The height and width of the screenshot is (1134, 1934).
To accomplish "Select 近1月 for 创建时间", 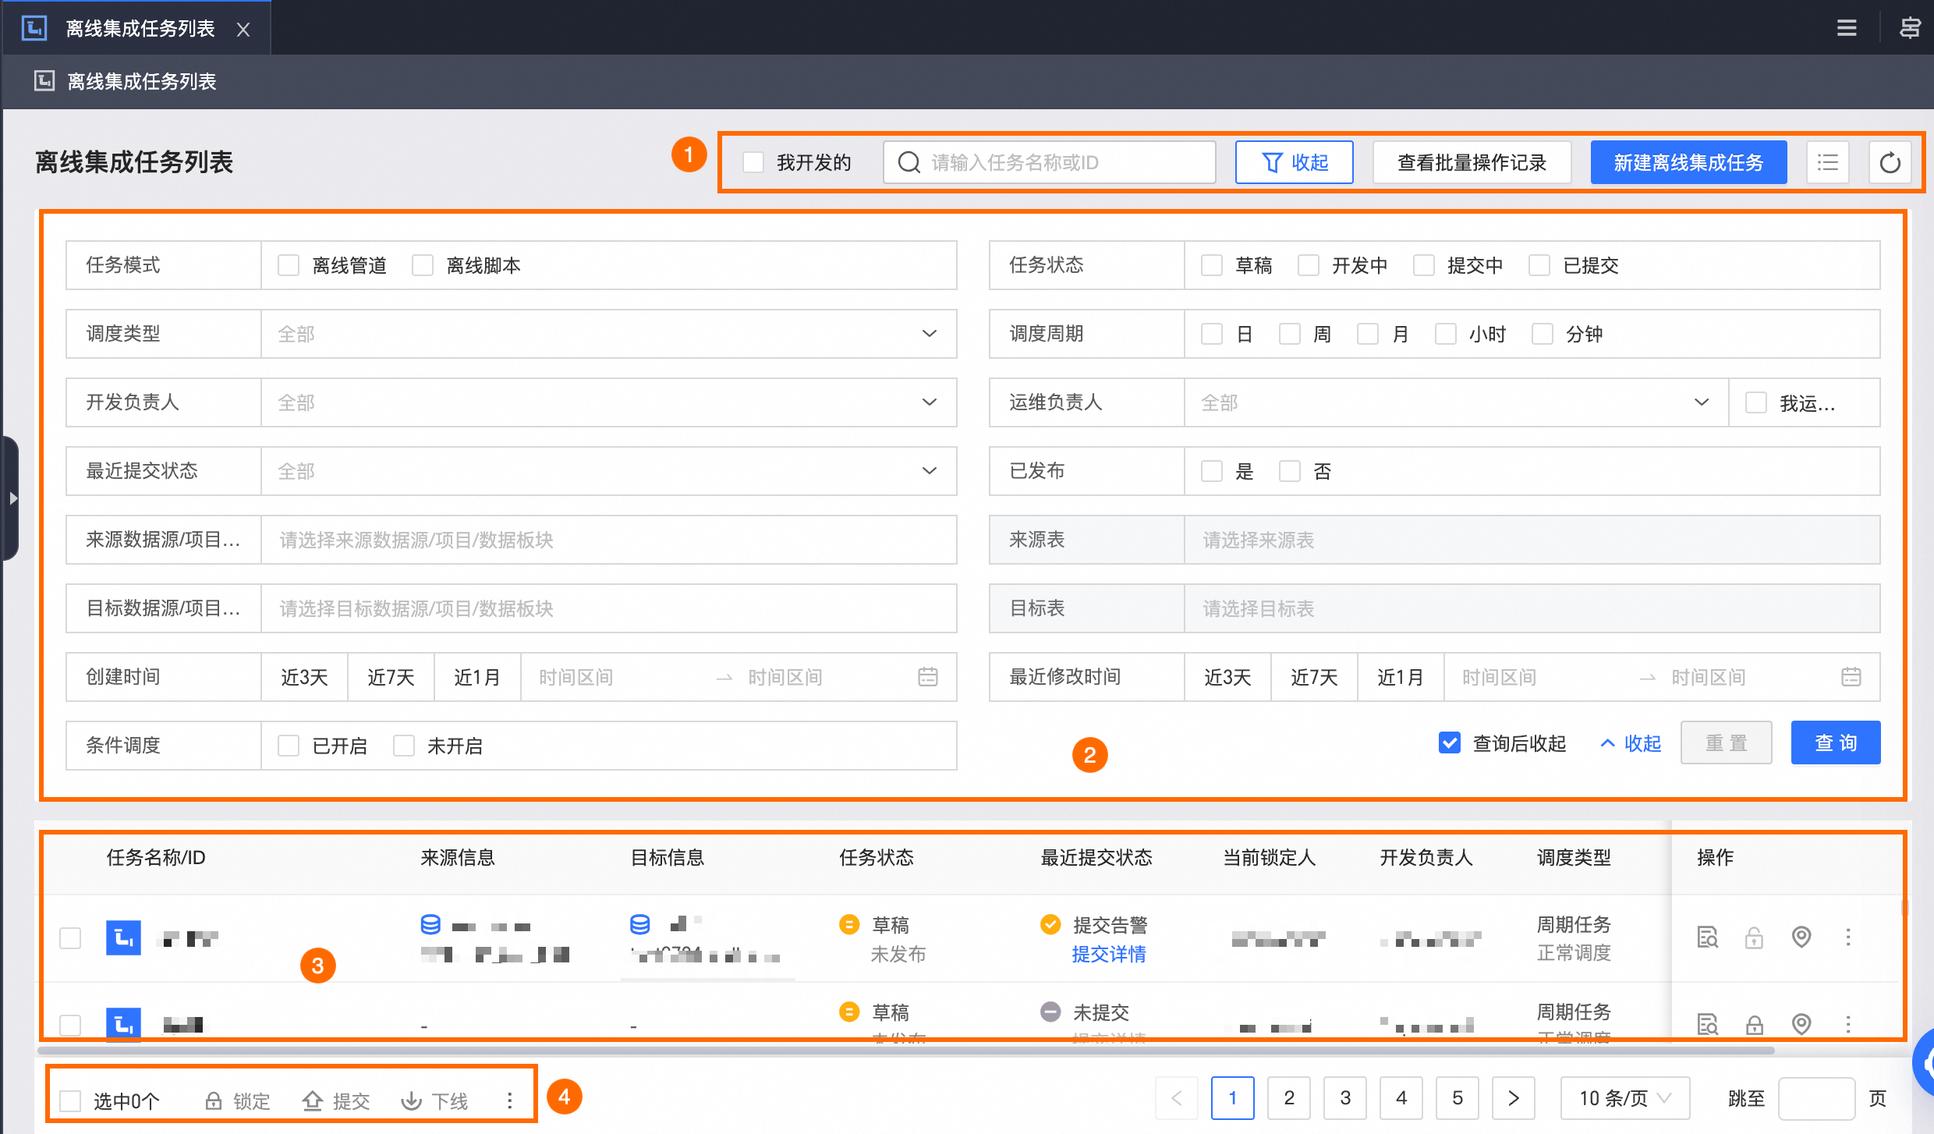I will tap(477, 677).
